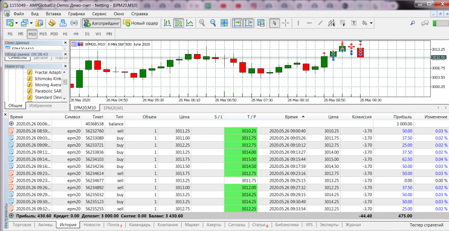Switch to the EPM20,M1 chart tab
Viewport: 449px width, 231px height.
pyautogui.click(x=113, y=108)
